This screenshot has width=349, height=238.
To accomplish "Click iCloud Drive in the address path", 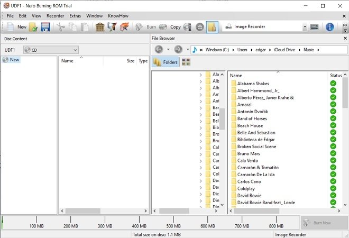I will click(284, 50).
